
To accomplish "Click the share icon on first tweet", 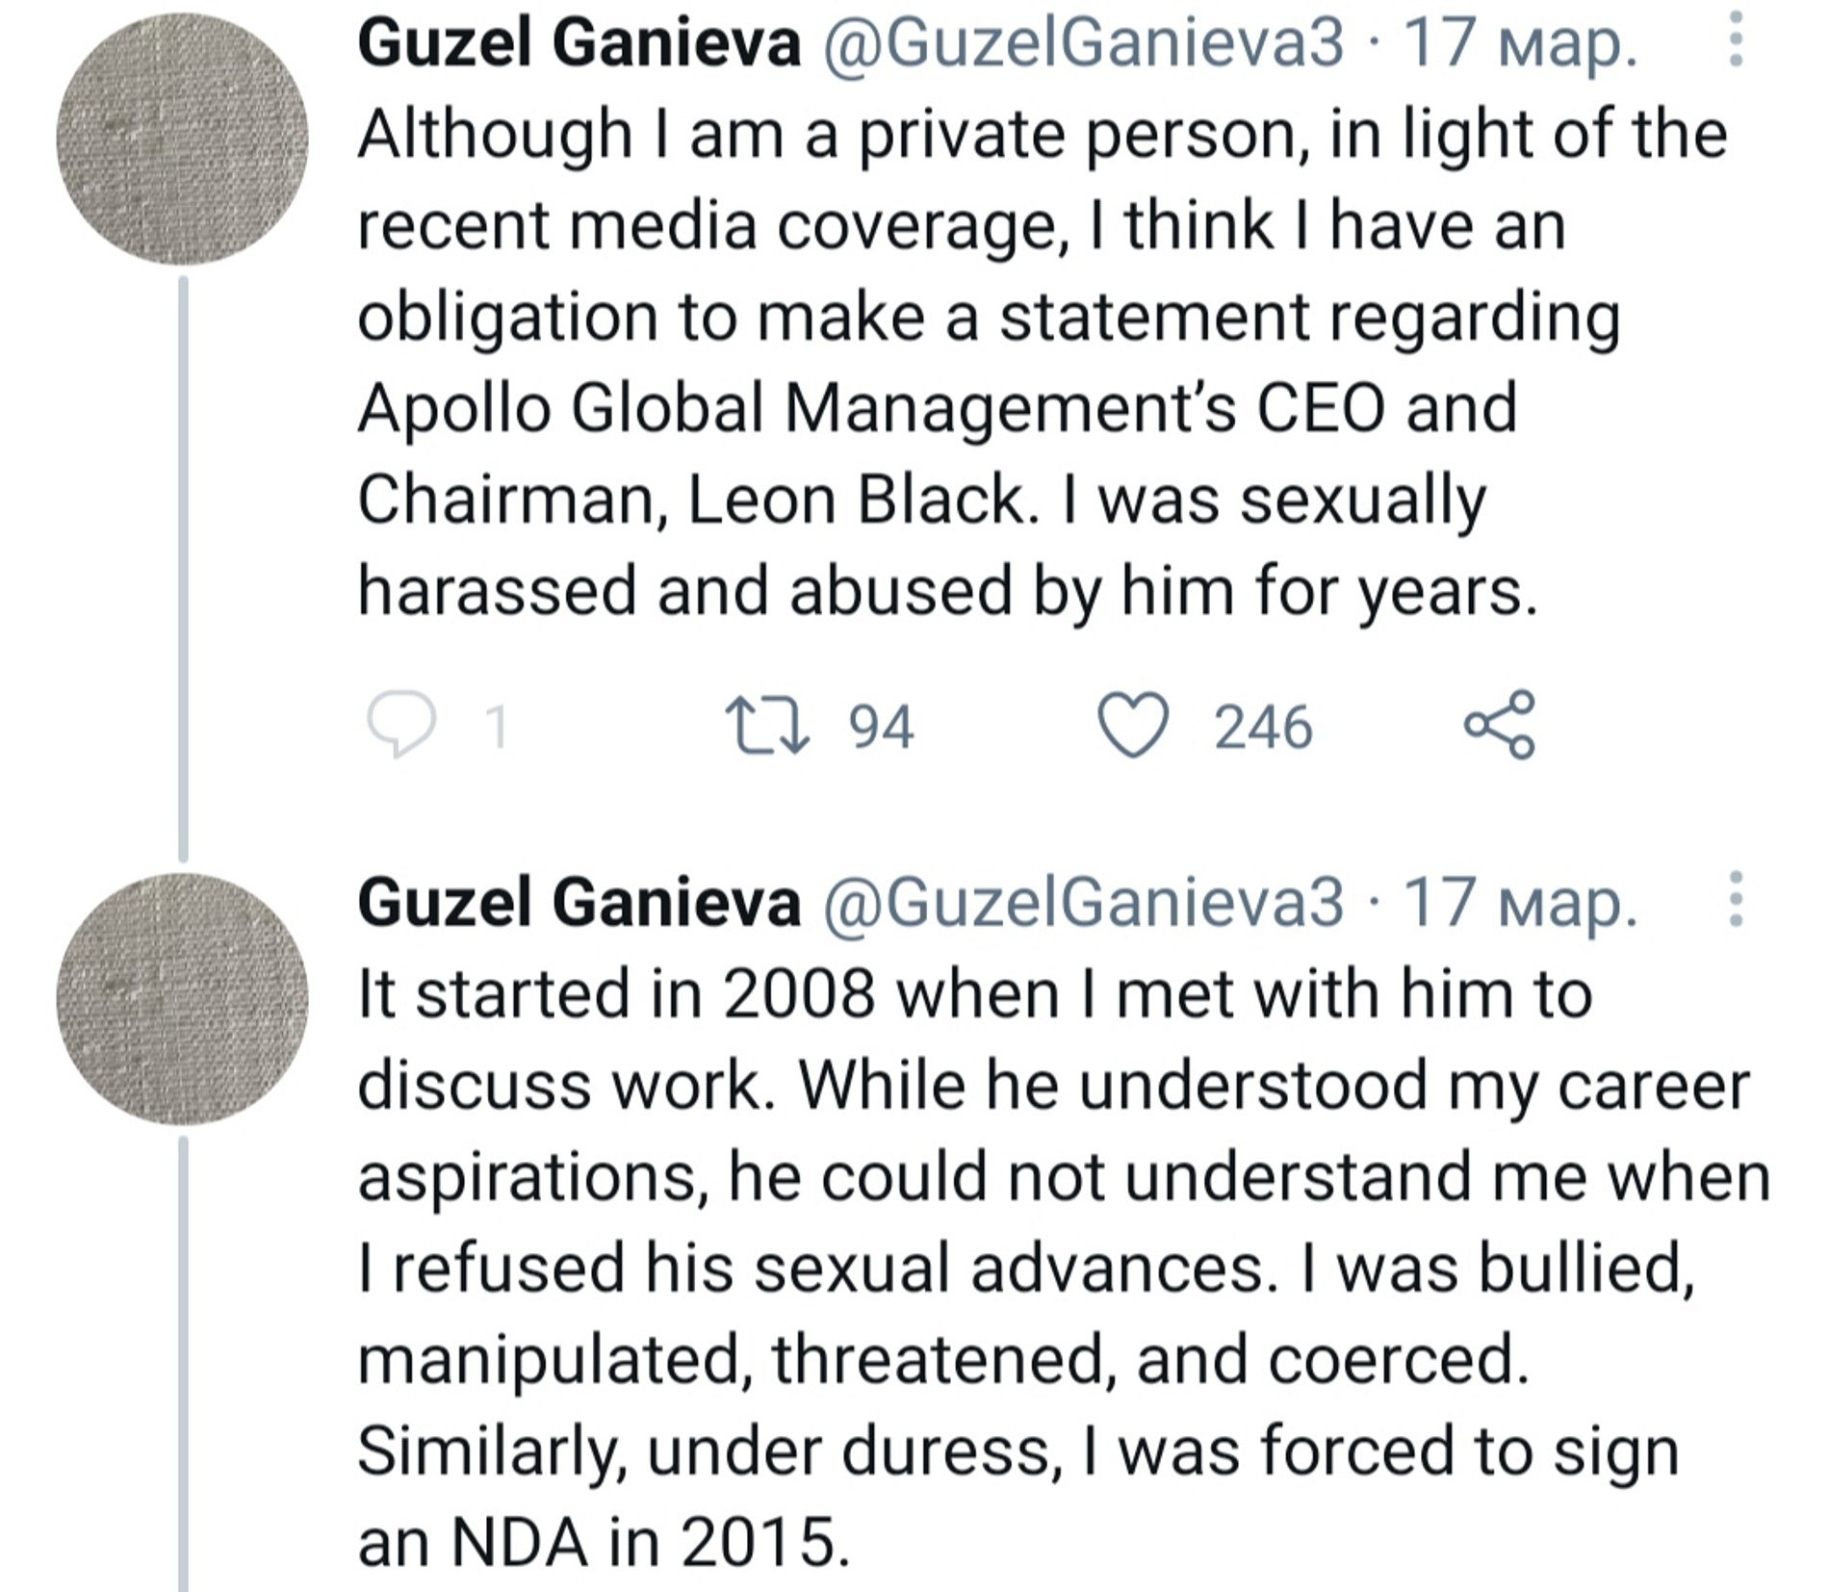I will [x=1499, y=725].
